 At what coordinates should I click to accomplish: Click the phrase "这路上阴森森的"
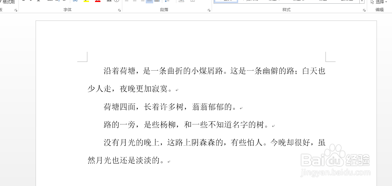click(195, 143)
